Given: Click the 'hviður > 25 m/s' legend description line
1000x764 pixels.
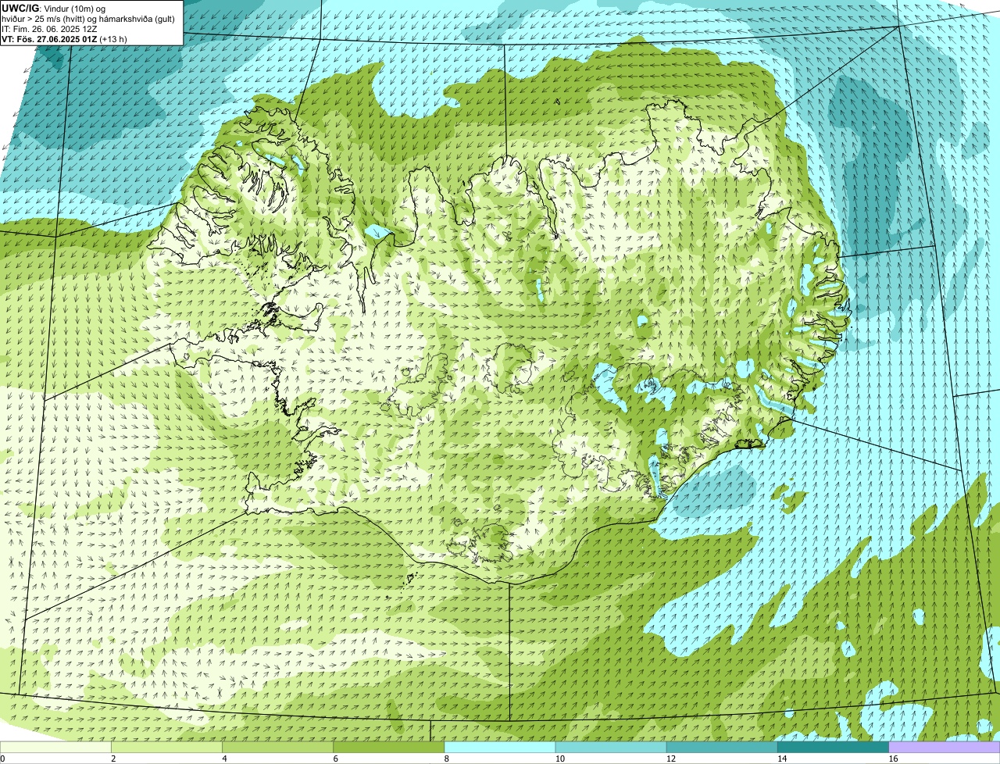Looking at the screenshot, I should pos(88,19).
